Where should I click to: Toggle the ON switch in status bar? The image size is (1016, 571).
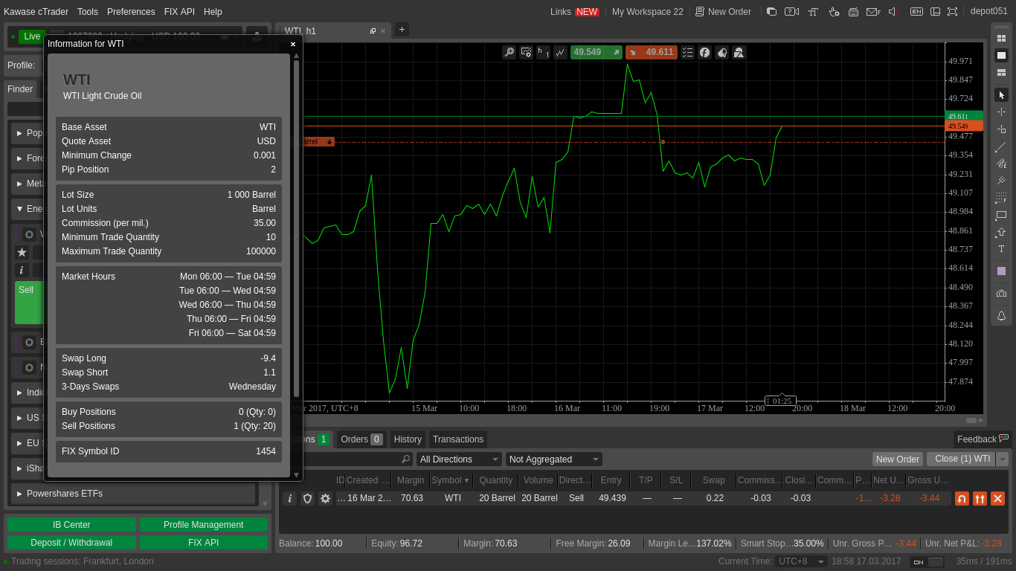[x=927, y=561]
